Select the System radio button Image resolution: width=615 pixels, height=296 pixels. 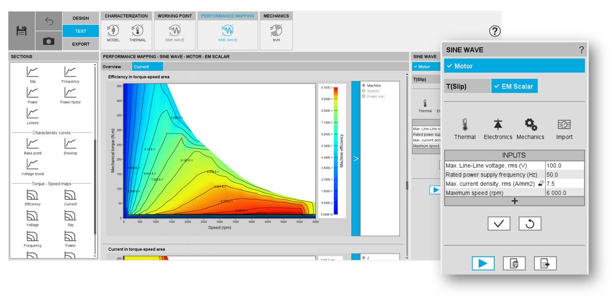coord(364,91)
